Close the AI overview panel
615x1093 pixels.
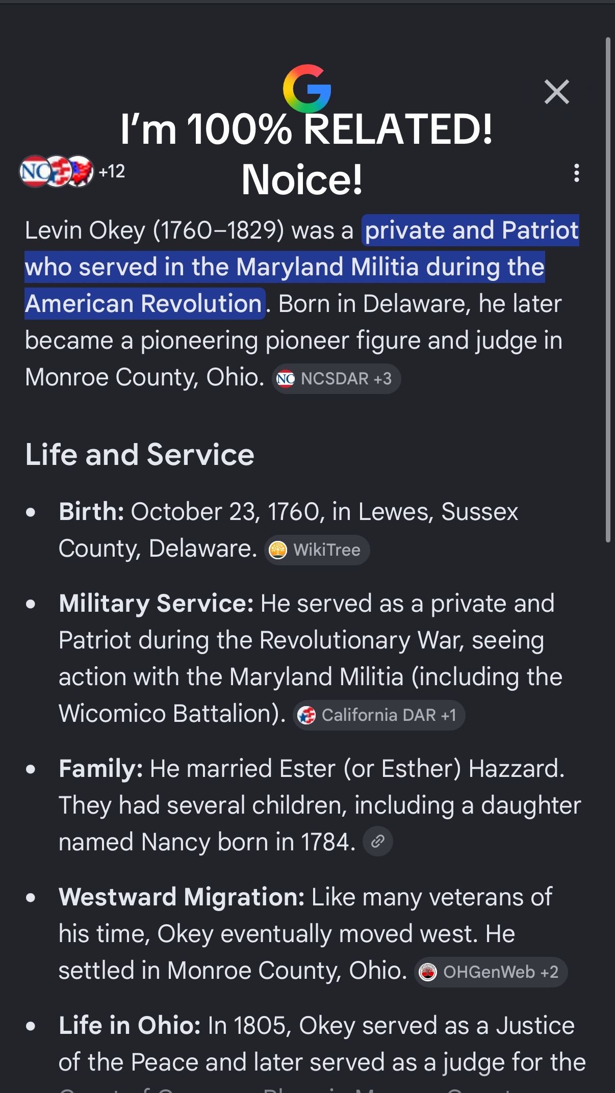[x=556, y=92]
